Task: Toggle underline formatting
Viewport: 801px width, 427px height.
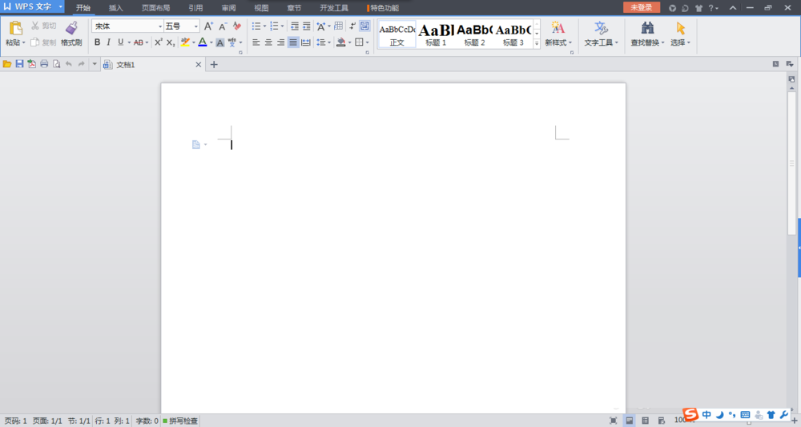Action: (121, 42)
